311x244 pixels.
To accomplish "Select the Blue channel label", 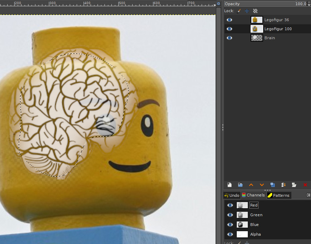I will [254, 225].
